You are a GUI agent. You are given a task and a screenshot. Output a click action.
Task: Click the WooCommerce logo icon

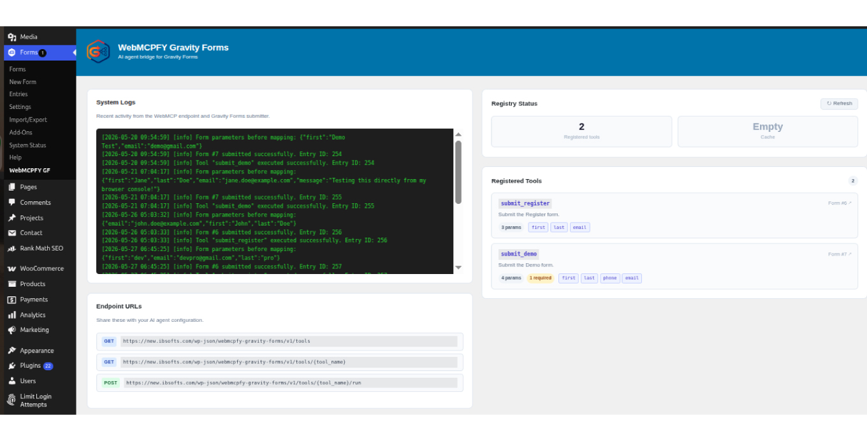click(11, 269)
